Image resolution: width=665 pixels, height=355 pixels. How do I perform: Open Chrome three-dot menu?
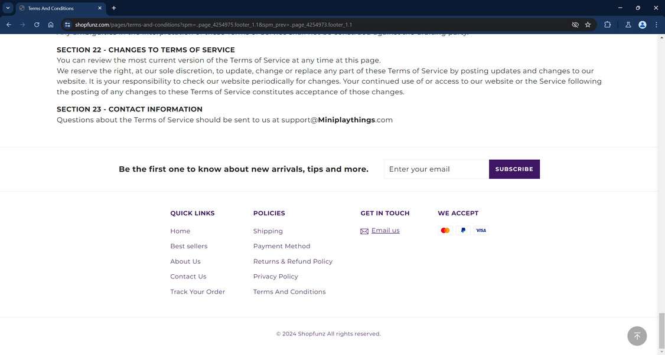coord(656,25)
